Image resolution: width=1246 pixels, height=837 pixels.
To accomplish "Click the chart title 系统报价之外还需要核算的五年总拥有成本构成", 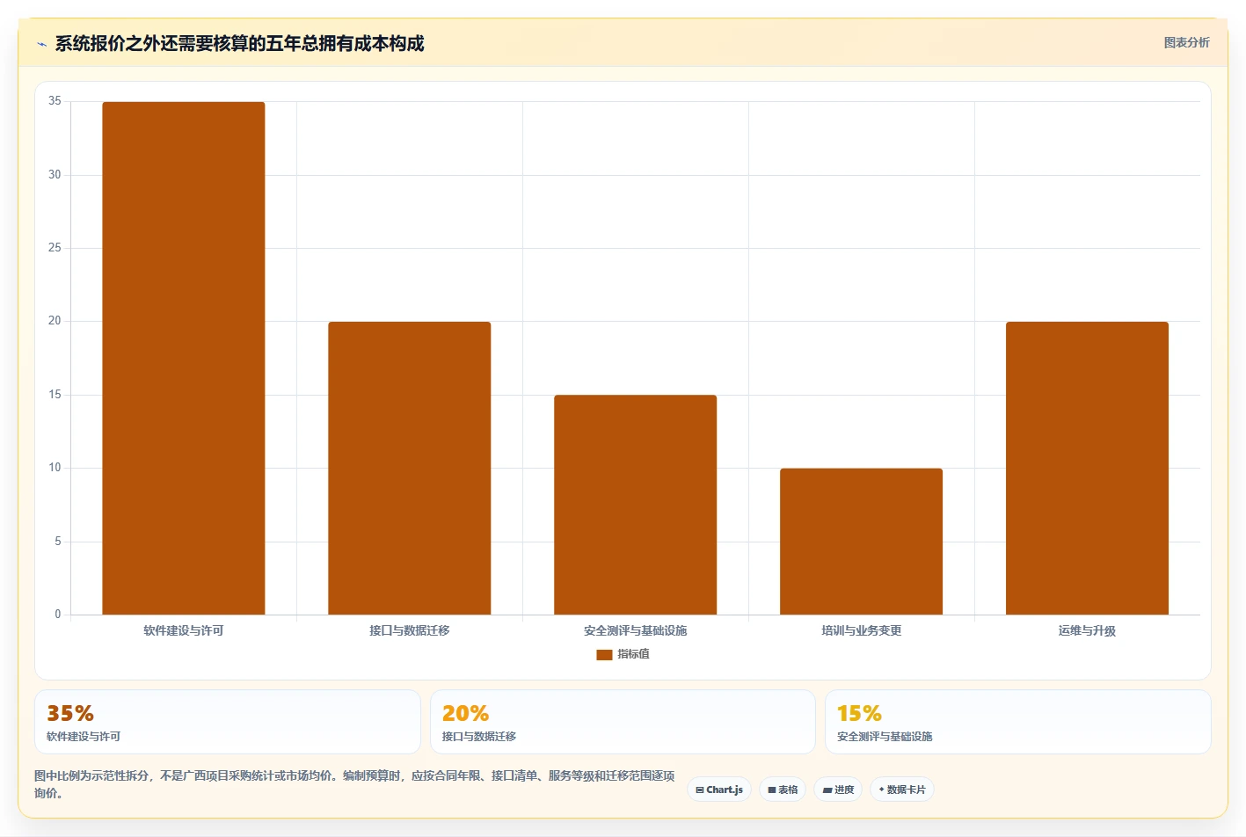I will pyautogui.click(x=239, y=43).
